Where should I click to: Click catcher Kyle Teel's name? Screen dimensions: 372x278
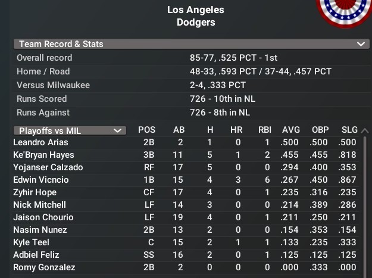point(31,242)
